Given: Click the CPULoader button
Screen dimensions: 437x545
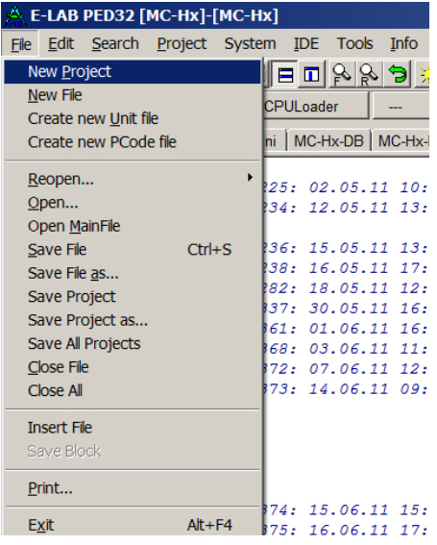Looking at the screenshot, I should 315,106.
